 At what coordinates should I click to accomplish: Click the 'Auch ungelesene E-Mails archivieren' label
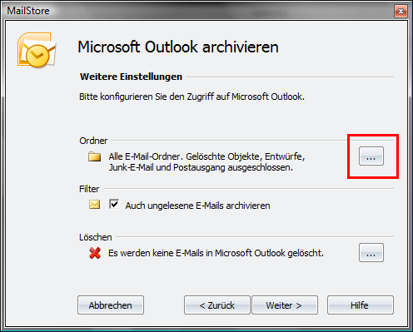197,206
